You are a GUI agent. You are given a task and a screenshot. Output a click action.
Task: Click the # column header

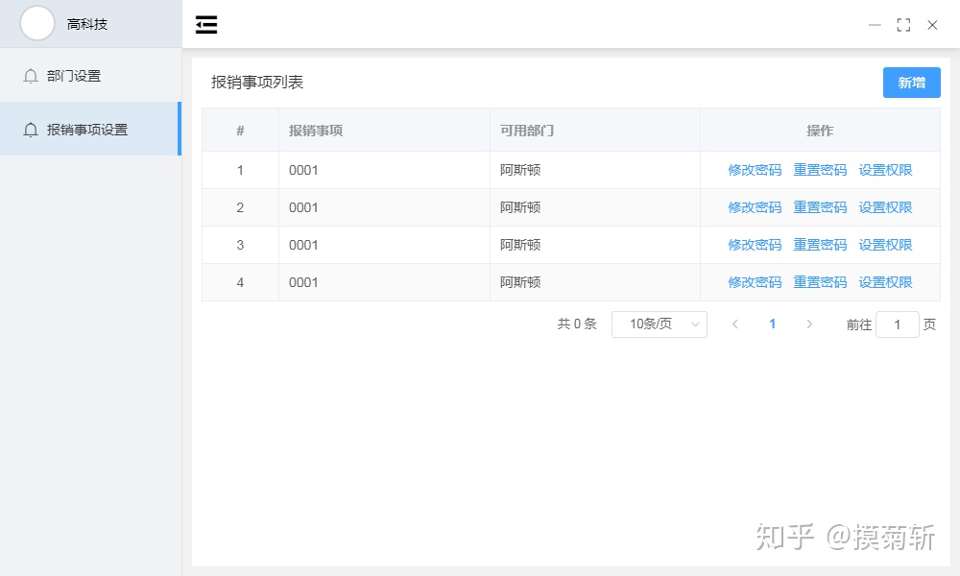coord(240,130)
